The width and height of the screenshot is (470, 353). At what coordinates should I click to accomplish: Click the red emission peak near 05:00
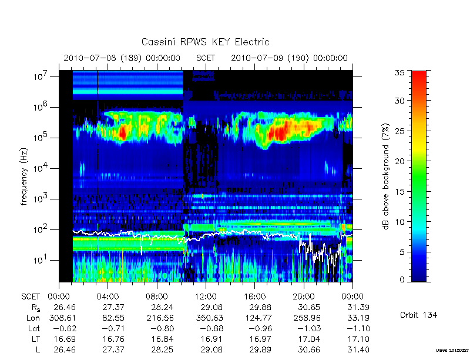(123, 132)
